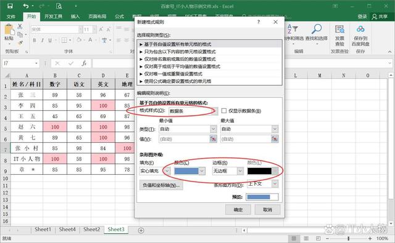Open the font name dropdown in ribbon
This screenshot has height=243, width=395.
(80, 30)
